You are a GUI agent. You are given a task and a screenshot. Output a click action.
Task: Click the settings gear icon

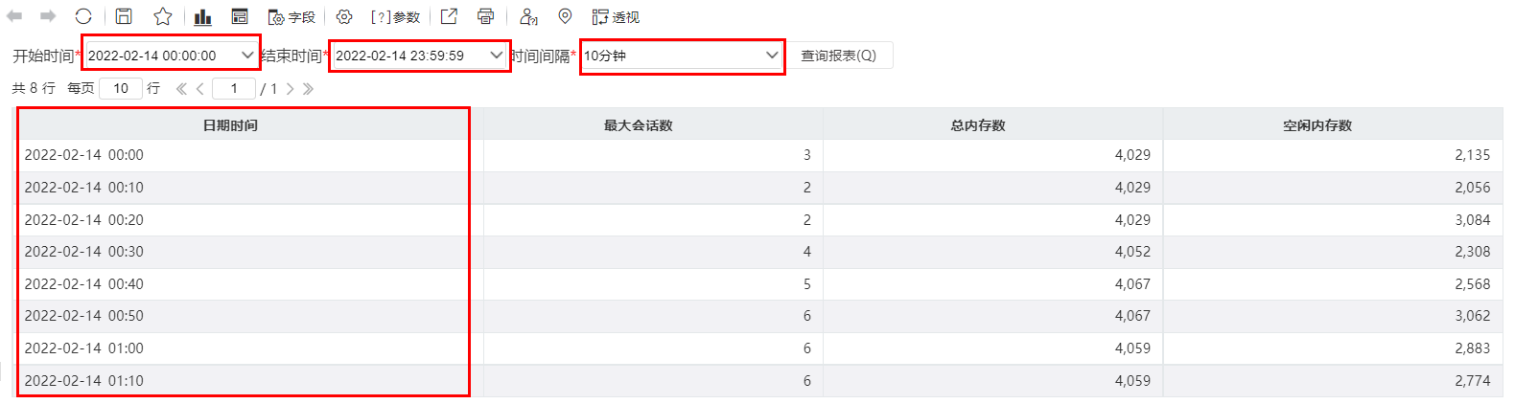point(344,16)
